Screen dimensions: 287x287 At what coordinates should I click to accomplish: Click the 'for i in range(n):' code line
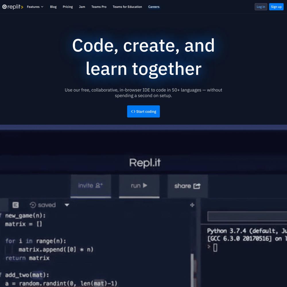(36, 241)
